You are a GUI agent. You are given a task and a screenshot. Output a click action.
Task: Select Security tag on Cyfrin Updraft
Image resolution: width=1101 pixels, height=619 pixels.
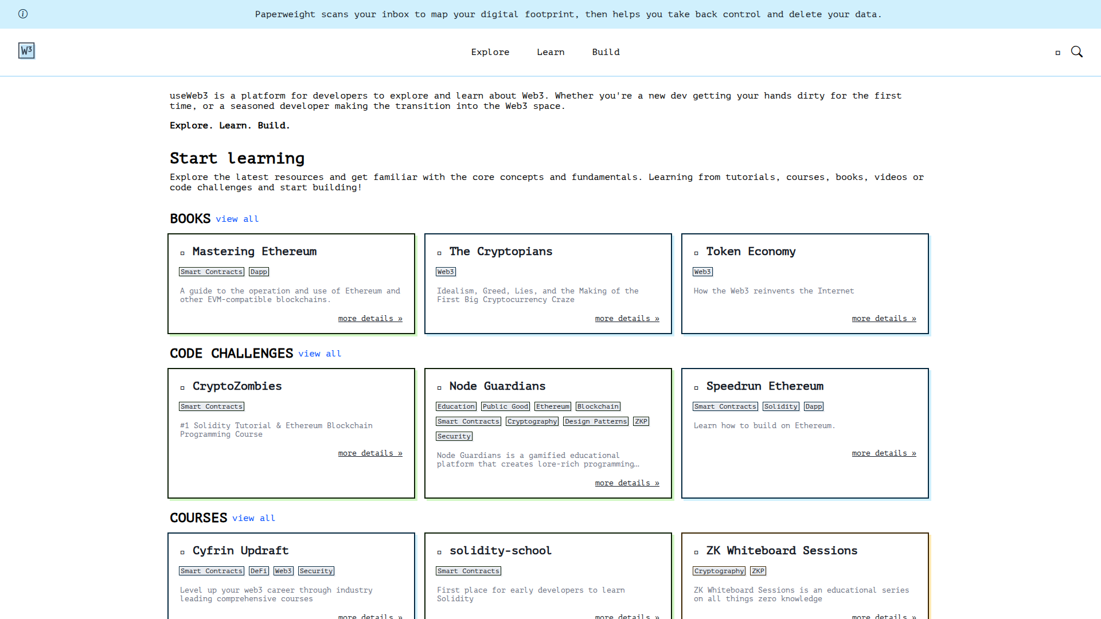[x=316, y=571]
